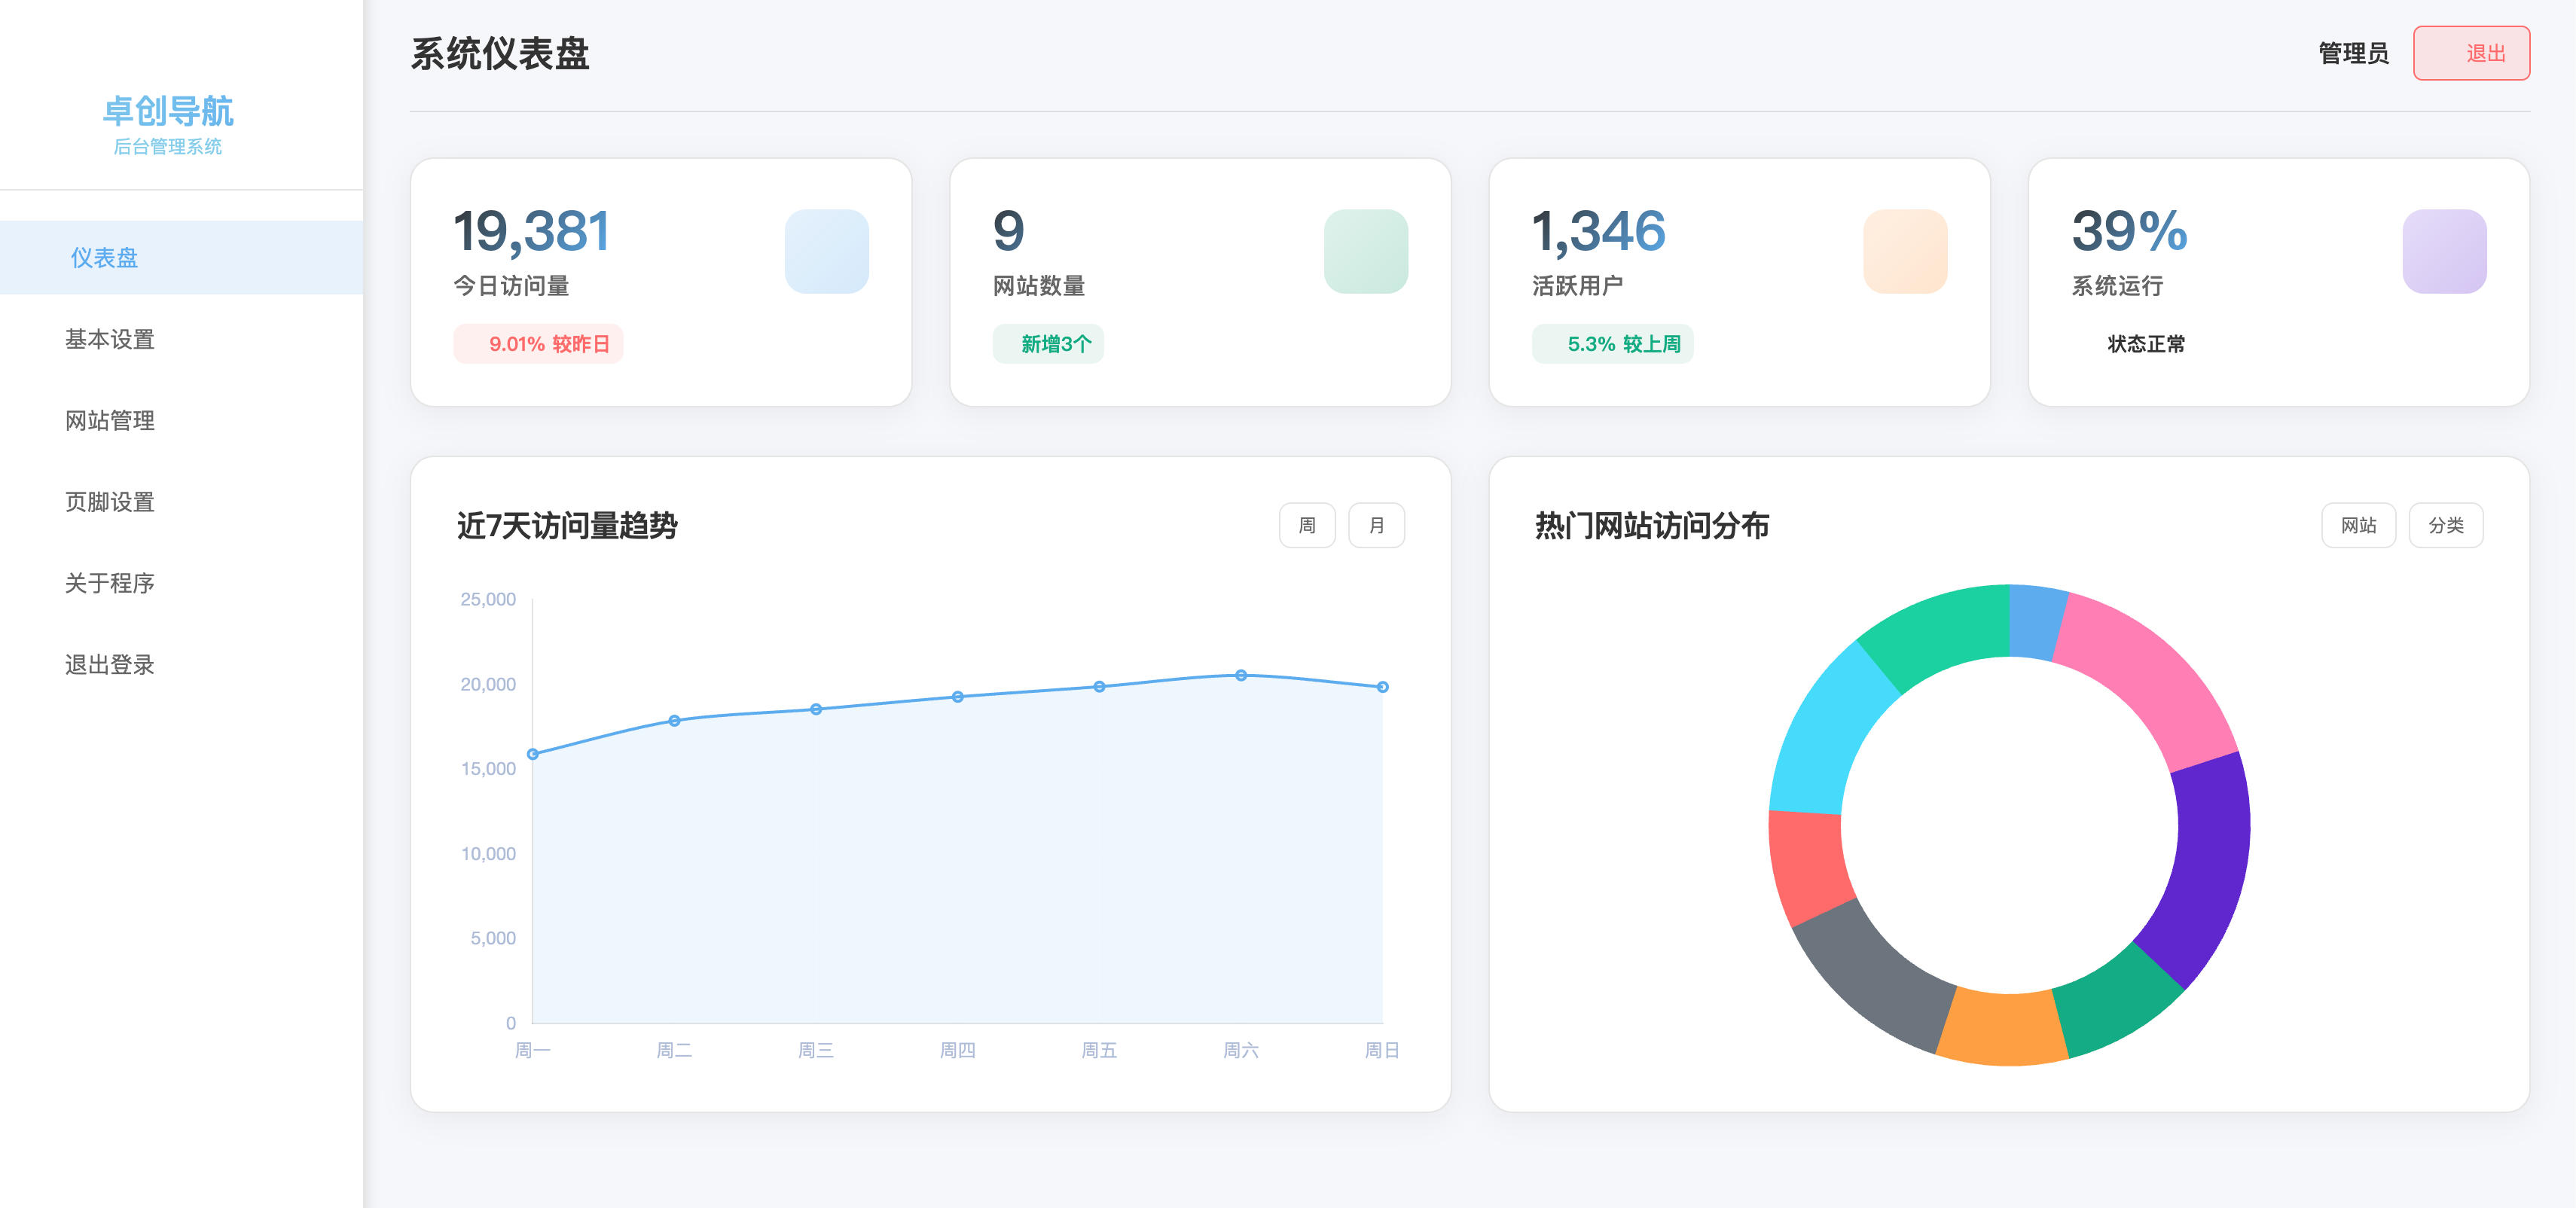
Task: Switch visit trend chart to 周 view
Action: pyautogui.click(x=1306, y=525)
